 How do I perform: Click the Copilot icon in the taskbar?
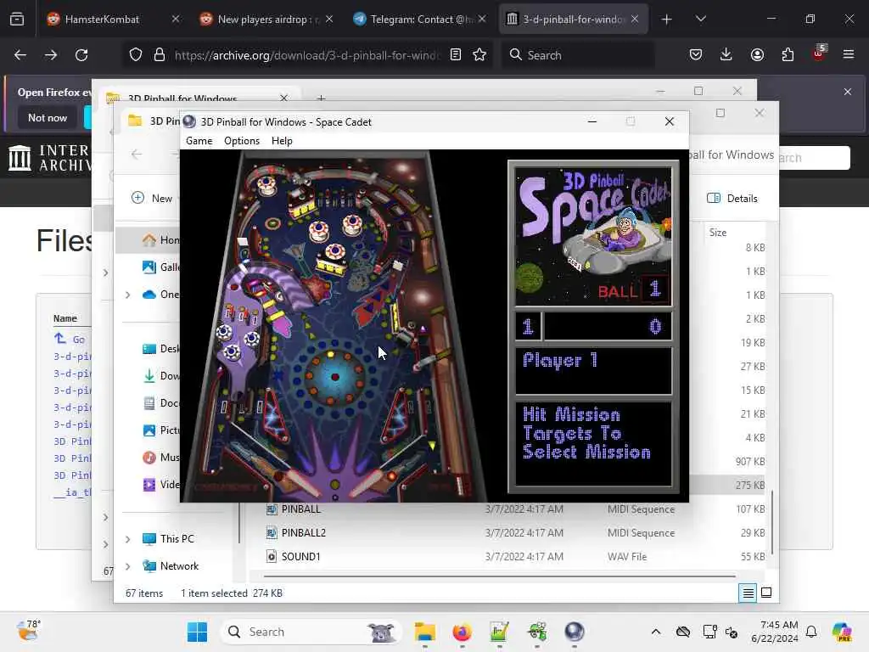point(843,632)
